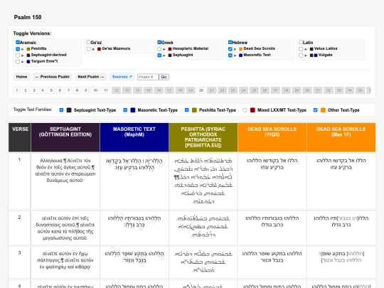
Task: Click the Go button
Action: (164, 77)
